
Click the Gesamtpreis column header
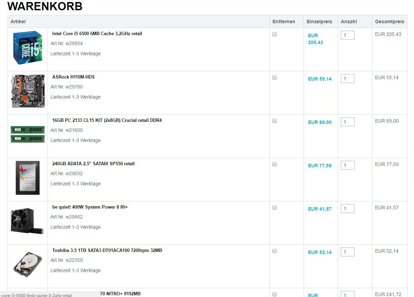tap(389, 22)
